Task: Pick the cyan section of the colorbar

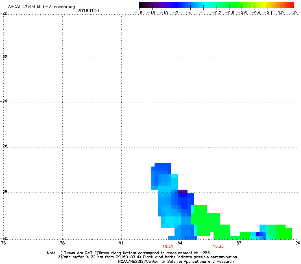Action: pyautogui.click(x=206, y=5)
